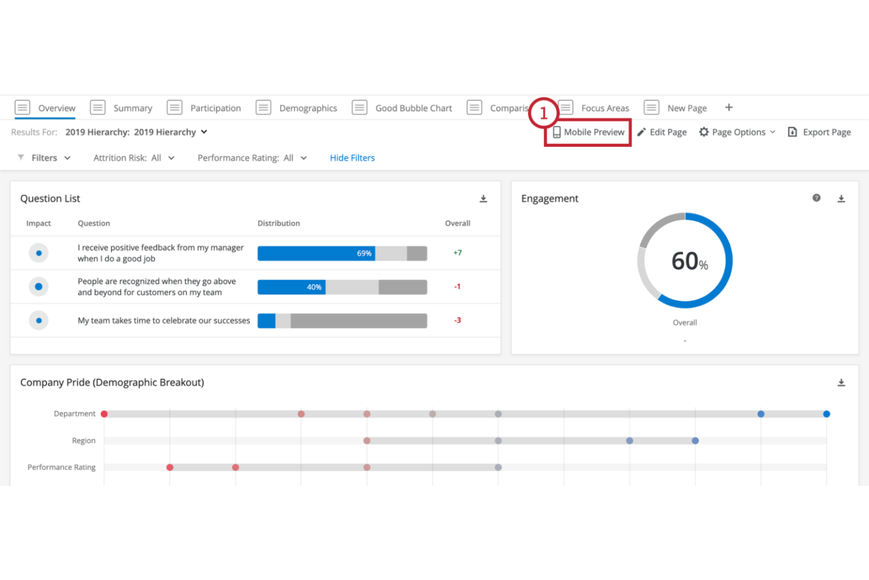
Task: Click impact dot for celebrate successes question
Action: click(39, 321)
